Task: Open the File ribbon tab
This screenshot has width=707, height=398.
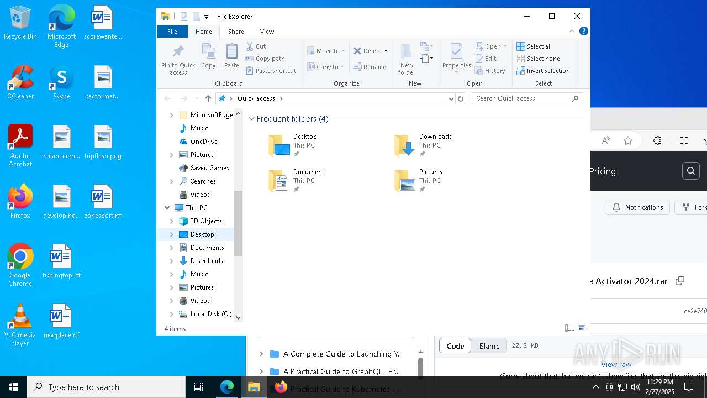Action: (172, 32)
